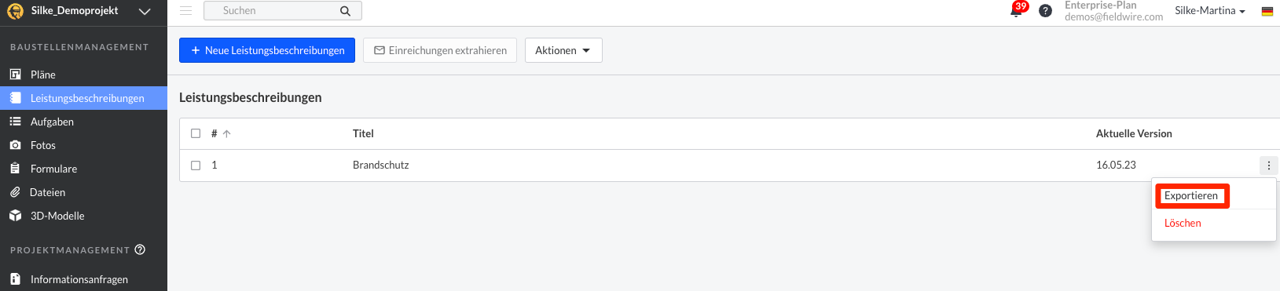Open the Silke-Martina user menu
Screen dimensions: 1280x291
[x=1210, y=11]
